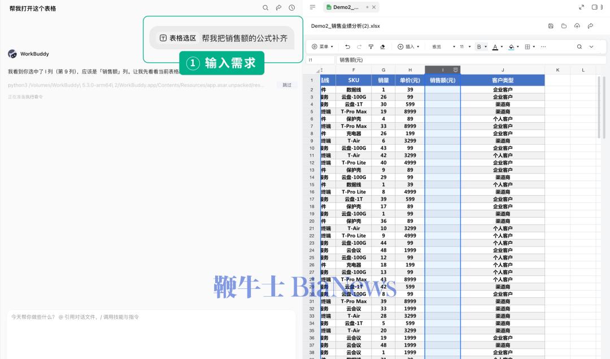
Task: Activate the format painter tool
Action: pos(371,47)
